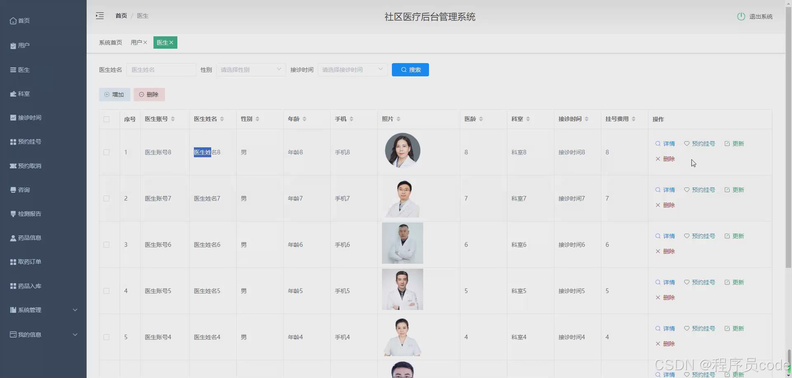Sort by 接诊时间 column arrows
Viewport: 792px width, 378px height.
[x=587, y=119]
